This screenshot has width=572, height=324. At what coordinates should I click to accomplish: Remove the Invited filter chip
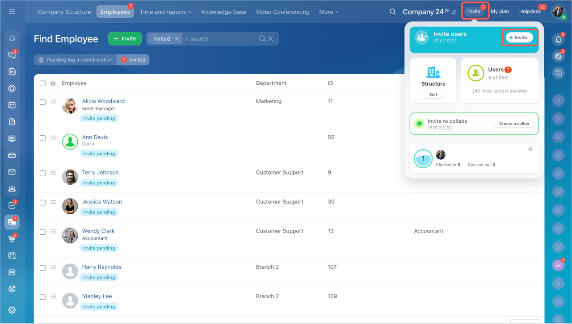(x=177, y=39)
